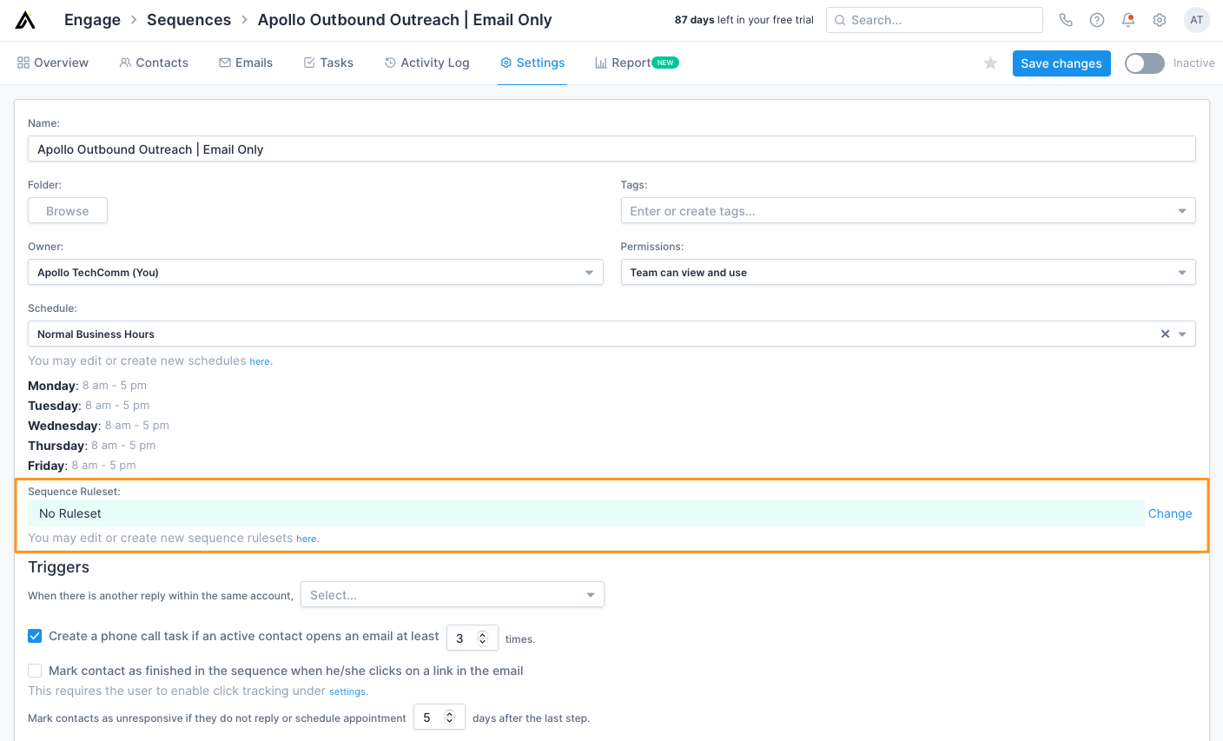Open the sequence rulesets 'here' link

point(307,539)
